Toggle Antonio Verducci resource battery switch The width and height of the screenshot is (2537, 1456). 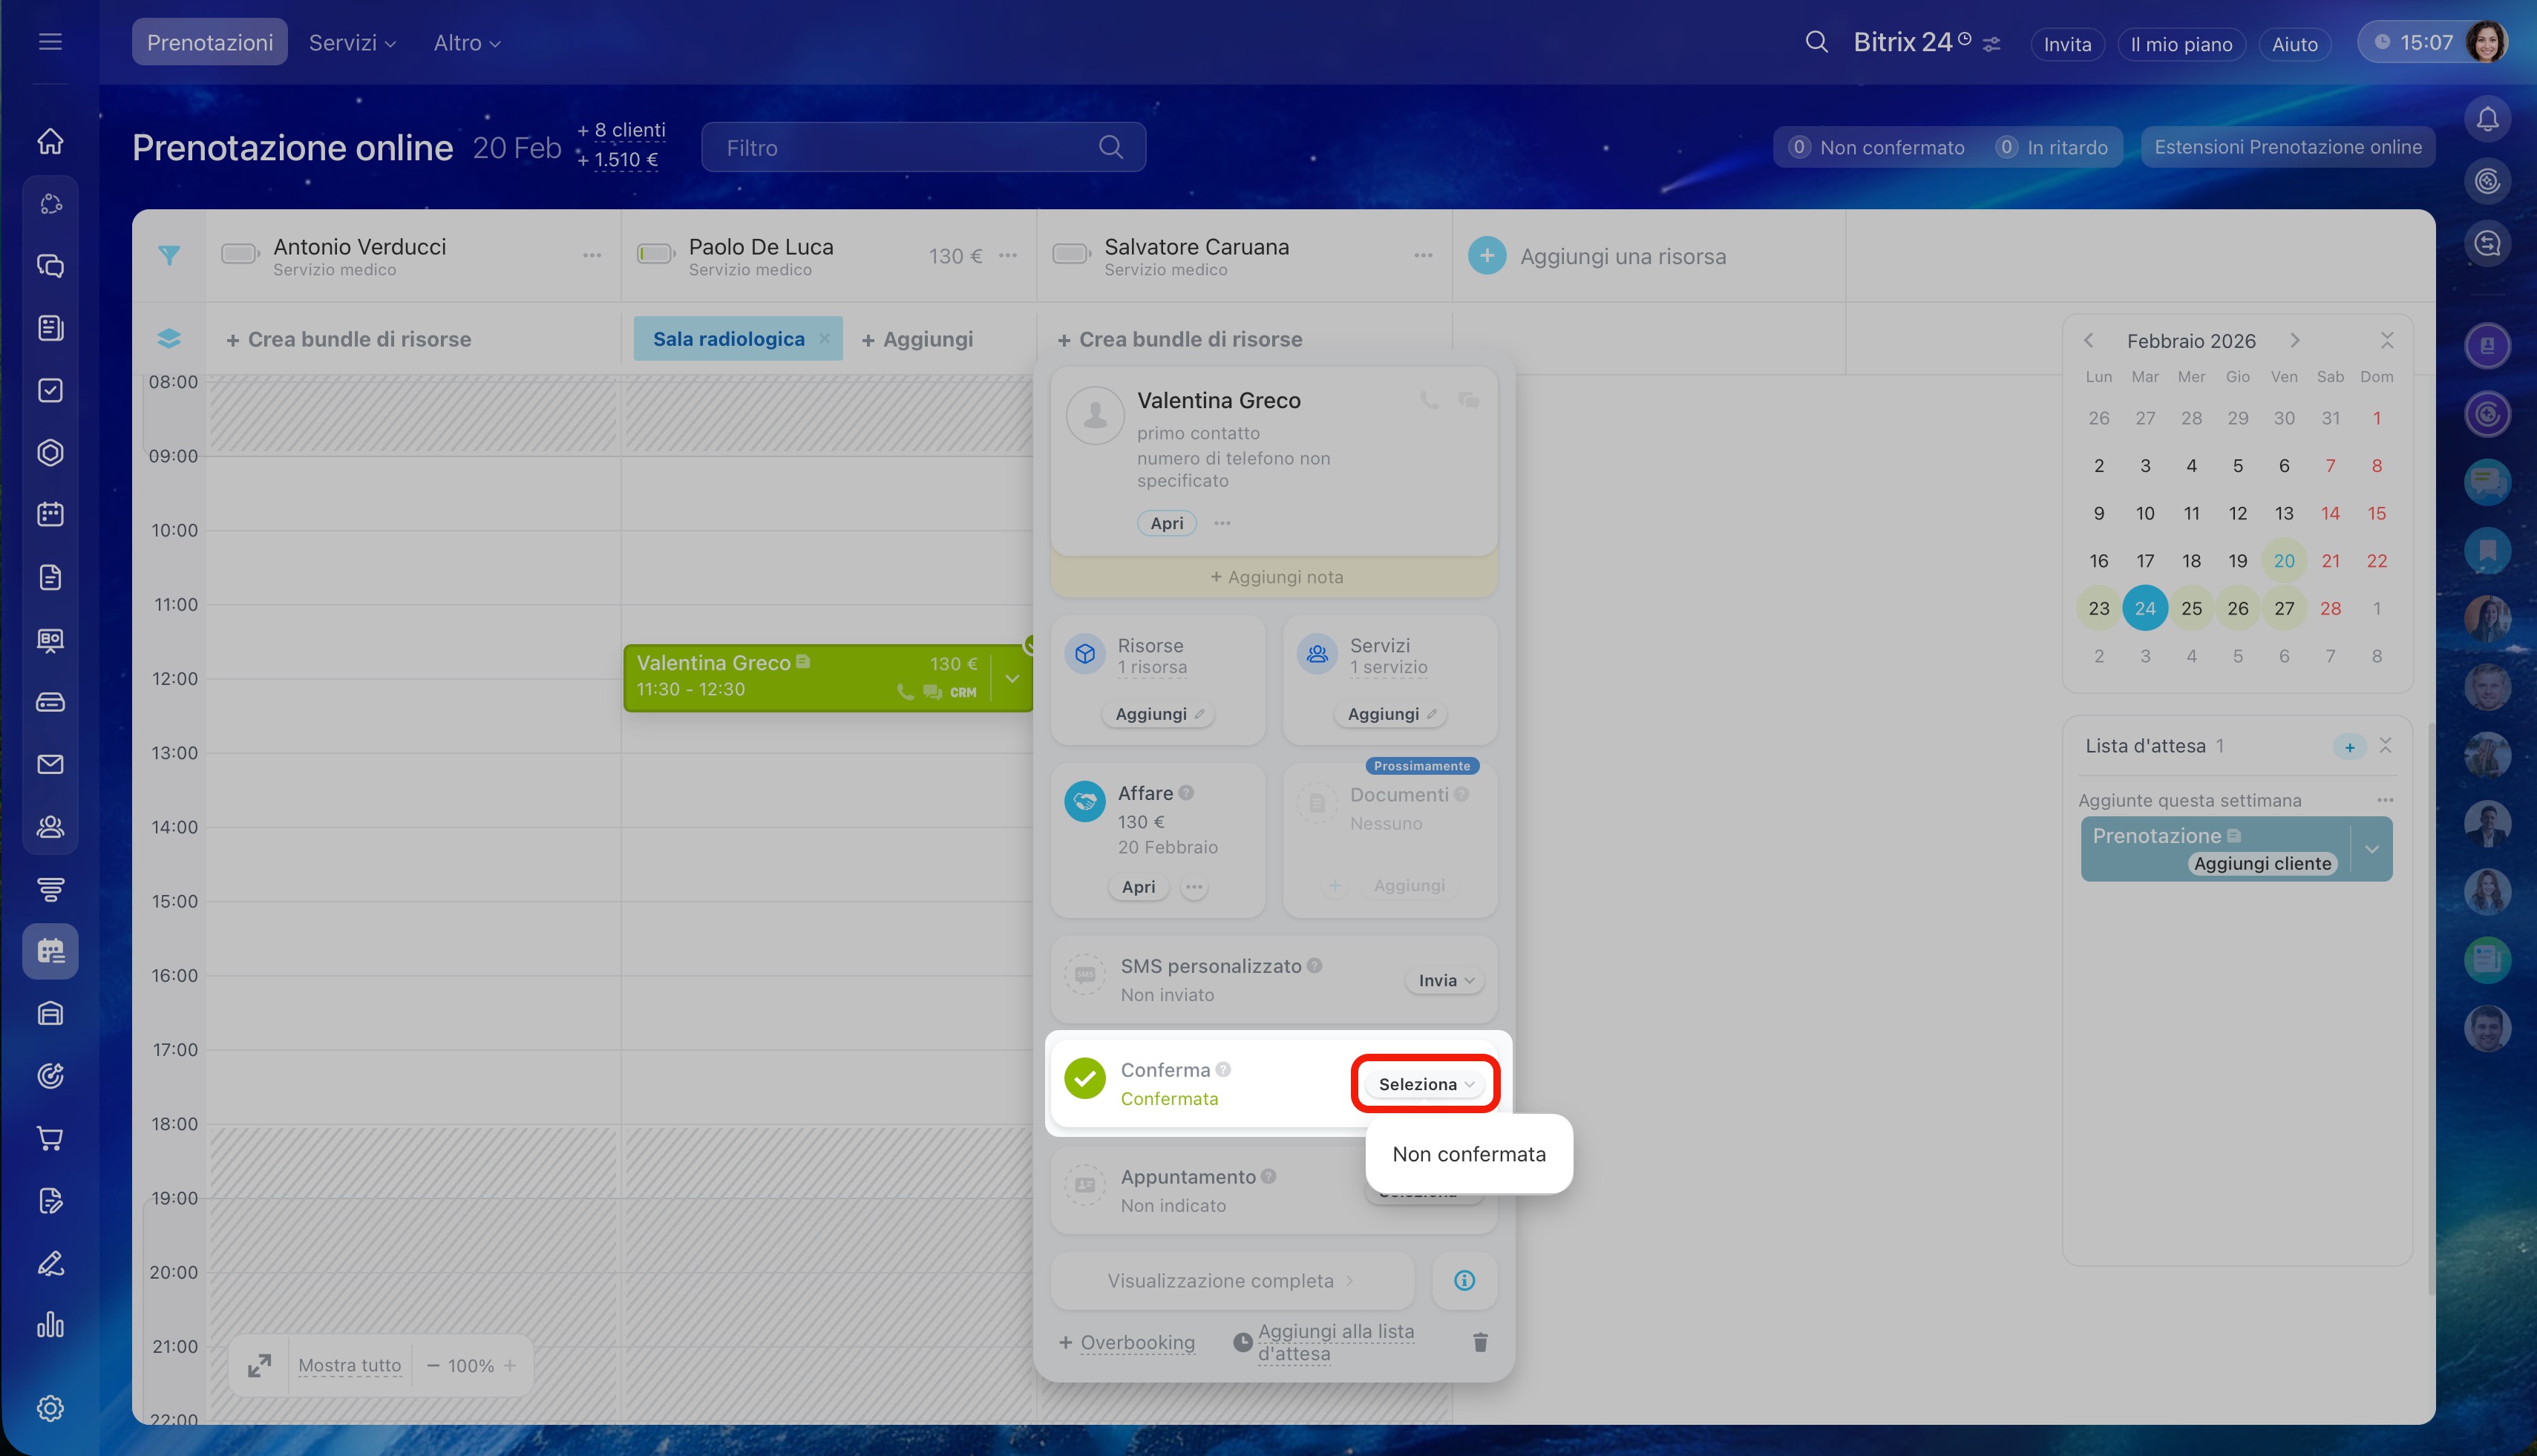240,255
